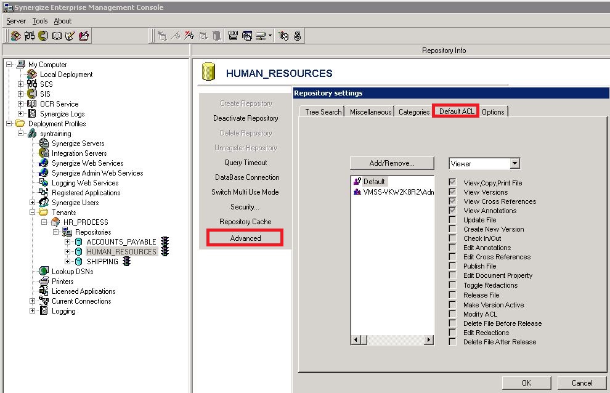Expand the Synergize Users node

tap(32, 202)
